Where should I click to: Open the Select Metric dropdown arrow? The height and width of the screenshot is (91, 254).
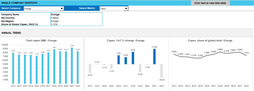(126, 9)
